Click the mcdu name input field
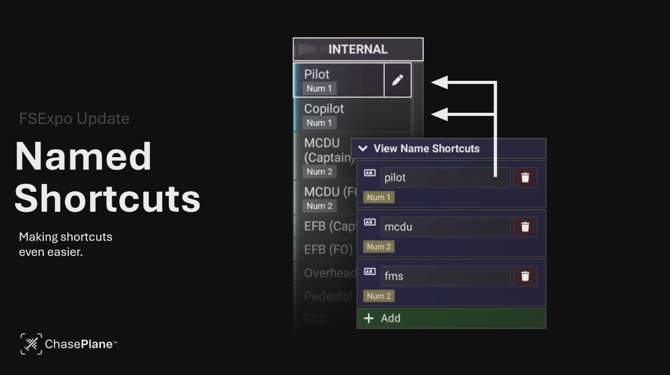 coord(445,227)
